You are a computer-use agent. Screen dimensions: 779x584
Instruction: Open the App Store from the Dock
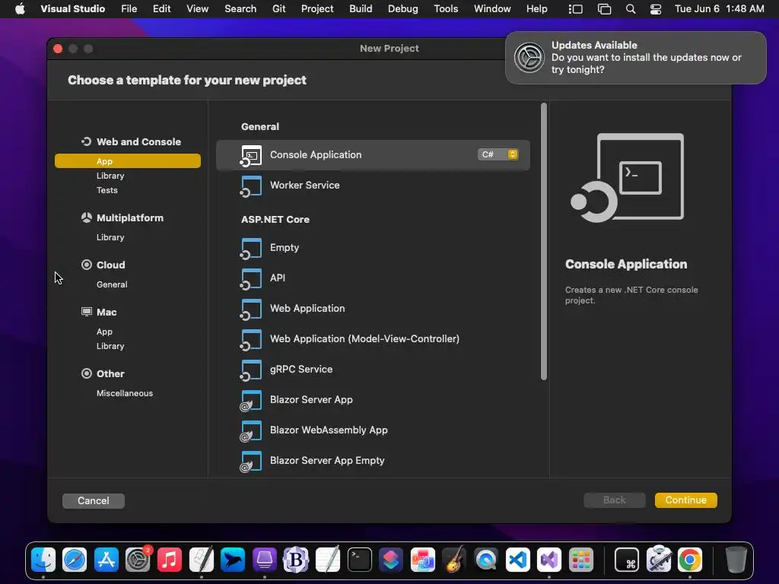pos(107,560)
